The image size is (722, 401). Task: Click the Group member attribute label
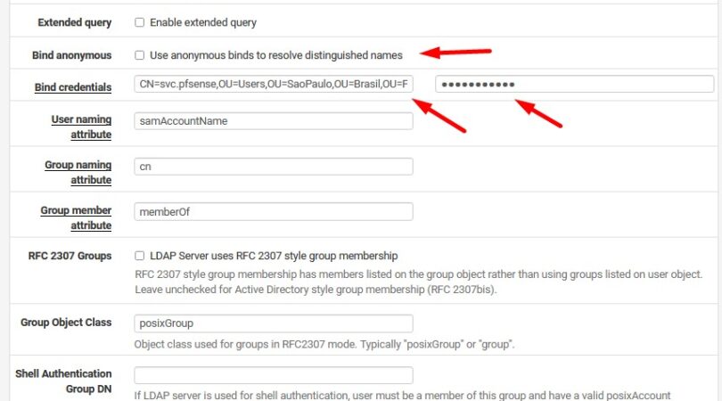77,217
